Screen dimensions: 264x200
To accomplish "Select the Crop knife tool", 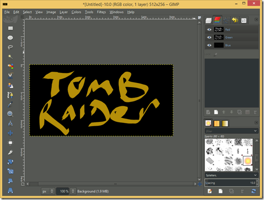I will tap(11, 152).
